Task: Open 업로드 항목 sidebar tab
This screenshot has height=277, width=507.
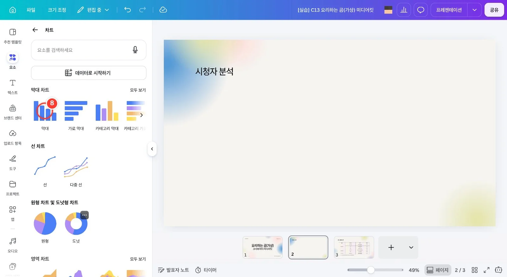Action: [x=13, y=138]
